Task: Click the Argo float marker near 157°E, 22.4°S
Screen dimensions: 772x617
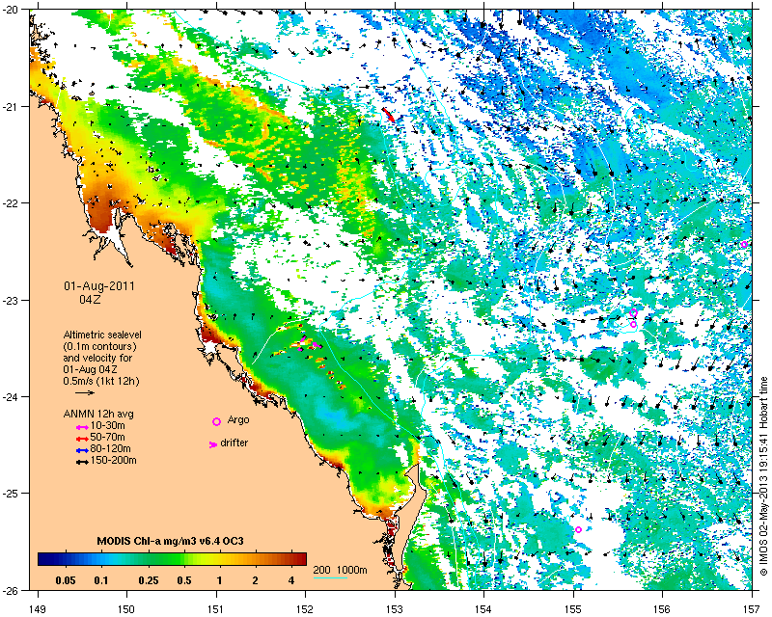Action: point(744,245)
